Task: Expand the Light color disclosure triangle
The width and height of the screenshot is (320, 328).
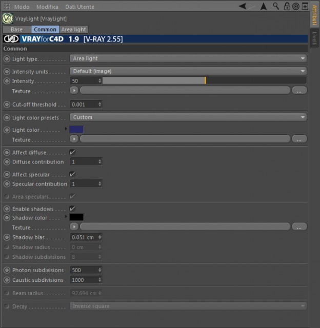Action: tap(66, 129)
